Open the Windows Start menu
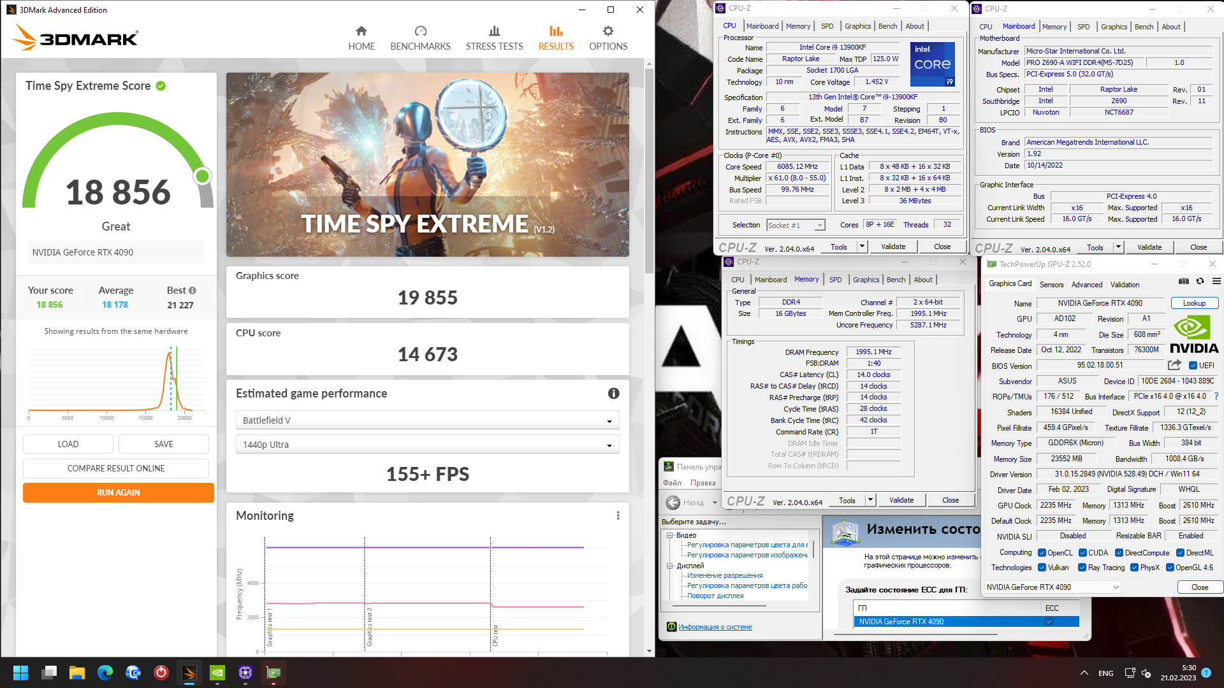Image resolution: width=1224 pixels, height=688 pixels. tap(20, 673)
